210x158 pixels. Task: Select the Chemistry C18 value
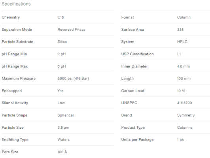pyautogui.click(x=61, y=17)
